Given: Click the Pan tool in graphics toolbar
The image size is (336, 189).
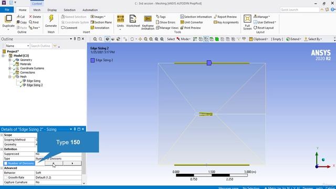Looking at the screenshot, I should (140, 39).
